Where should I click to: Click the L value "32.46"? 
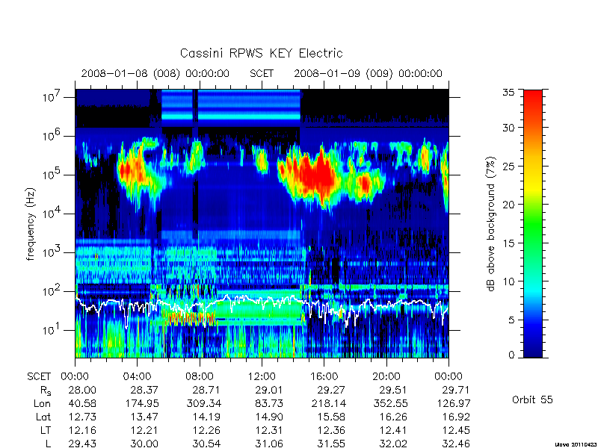tap(456, 444)
